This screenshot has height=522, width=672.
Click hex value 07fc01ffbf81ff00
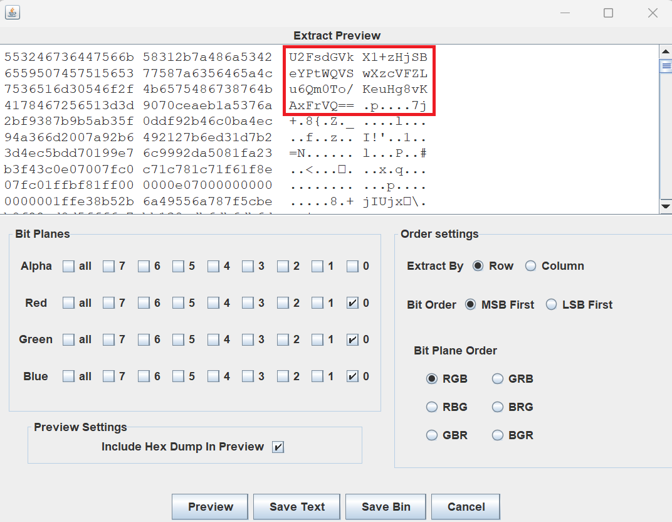point(69,185)
